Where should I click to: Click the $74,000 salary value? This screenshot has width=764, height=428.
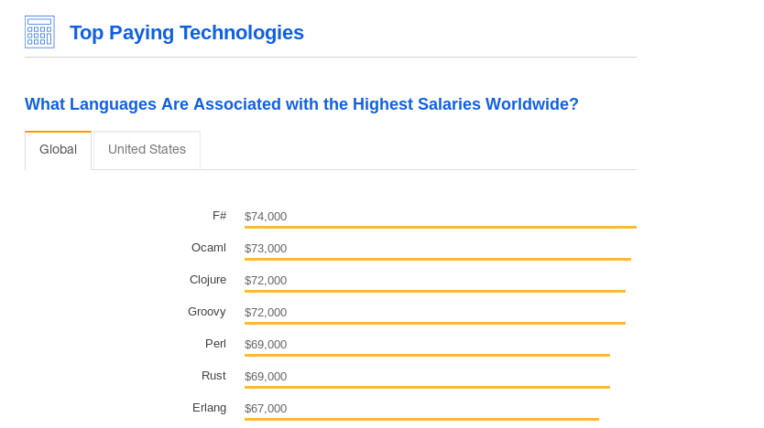(266, 217)
